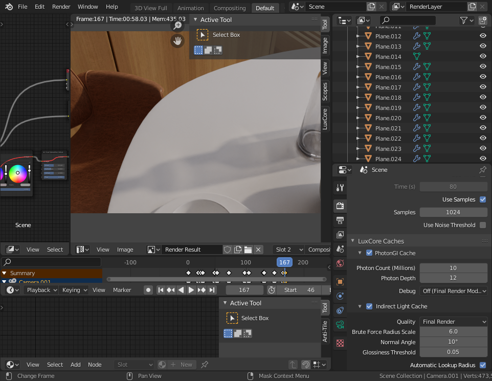492x381 pixels.
Task: Select the World properties tab icon
Action: [x=340, y=263]
